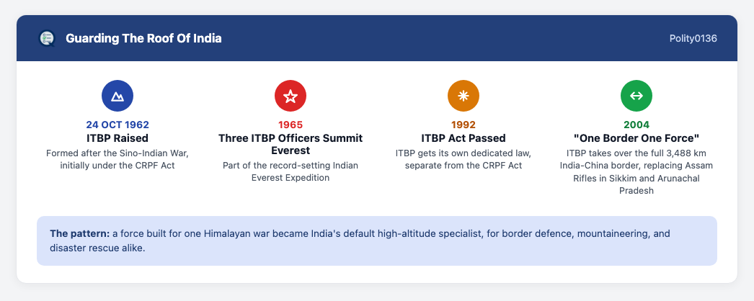Click the blue pattern summary box
Image resolution: width=754 pixels, height=301 pixels.
[377, 241]
